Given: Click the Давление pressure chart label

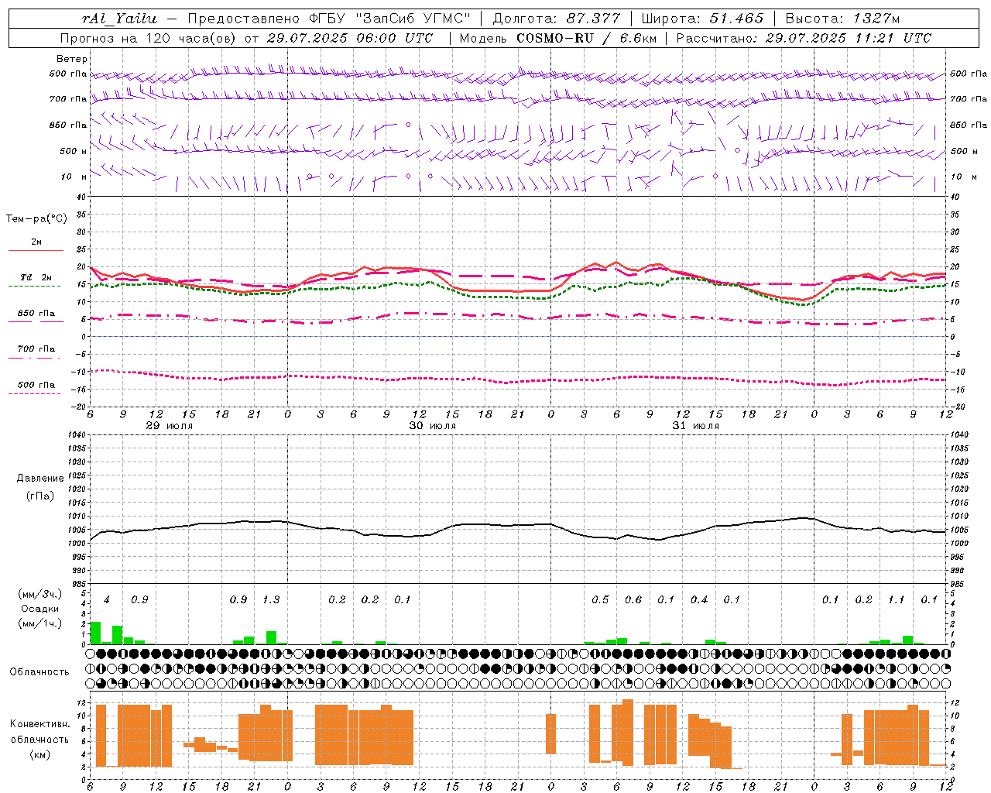Looking at the screenshot, I should click(x=40, y=479).
